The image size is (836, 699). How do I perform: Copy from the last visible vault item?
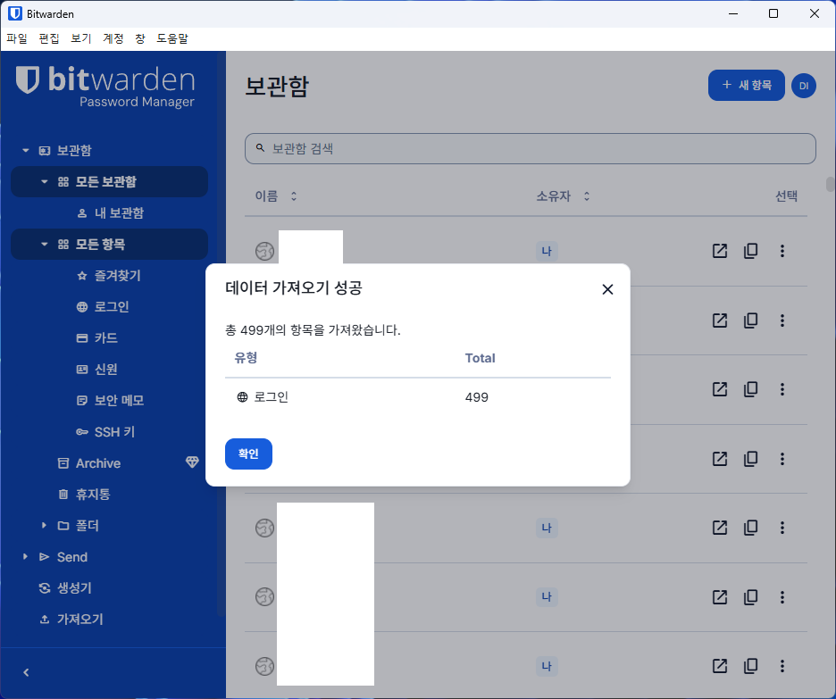pos(750,665)
